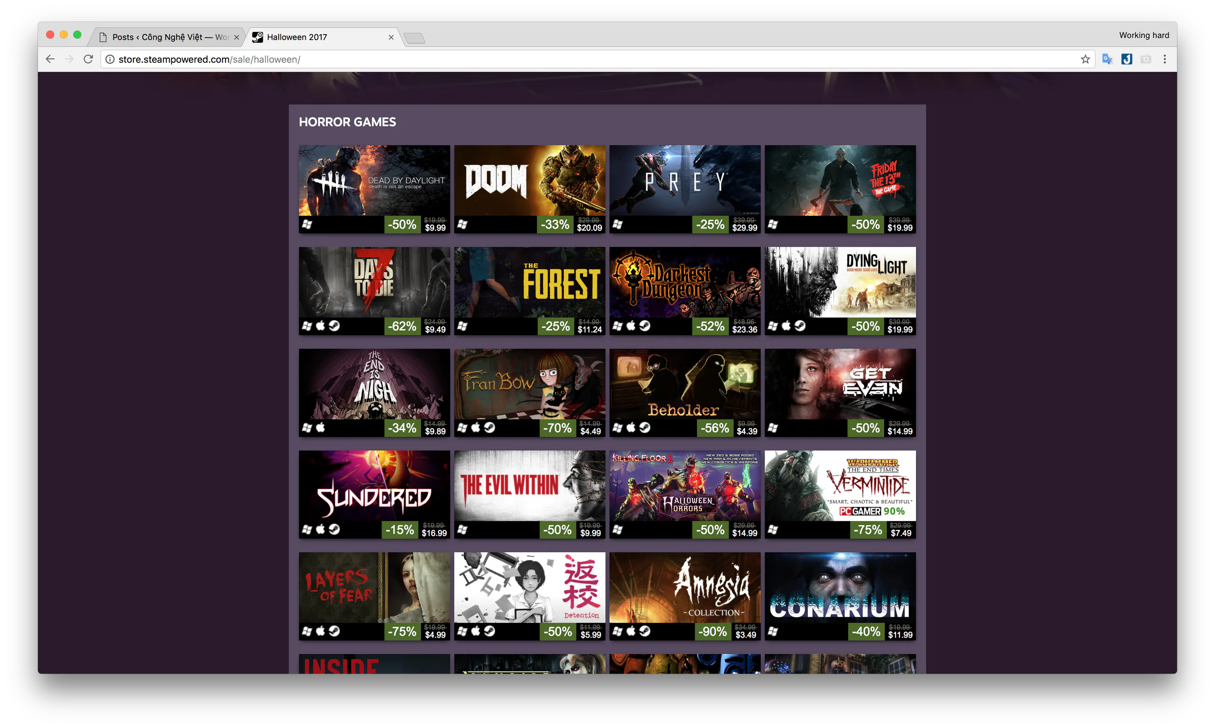Viewport: 1215px width, 728px height.
Task: Click the -25% $29.99 Prey price tag
Action: [x=726, y=224]
